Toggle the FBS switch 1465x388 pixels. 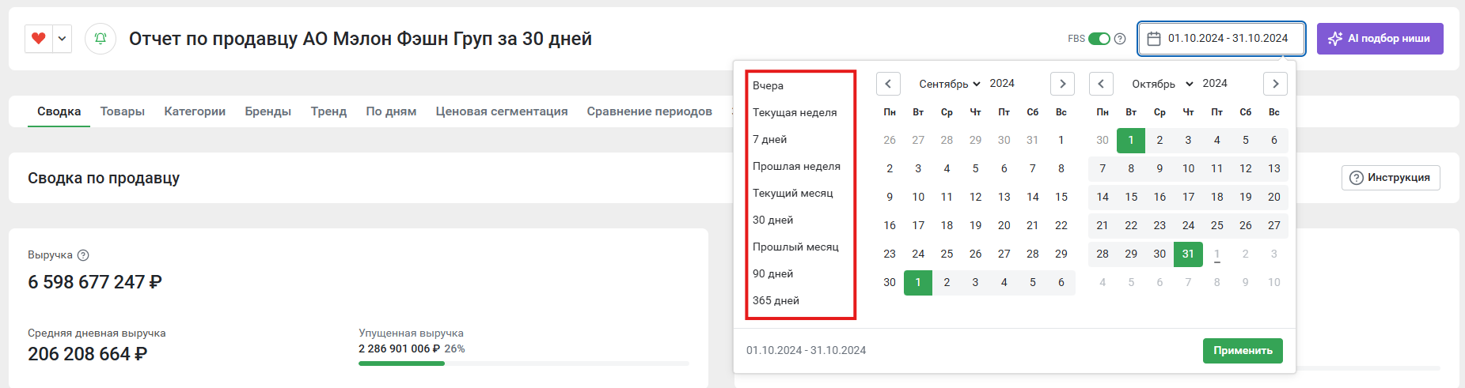tap(1099, 38)
